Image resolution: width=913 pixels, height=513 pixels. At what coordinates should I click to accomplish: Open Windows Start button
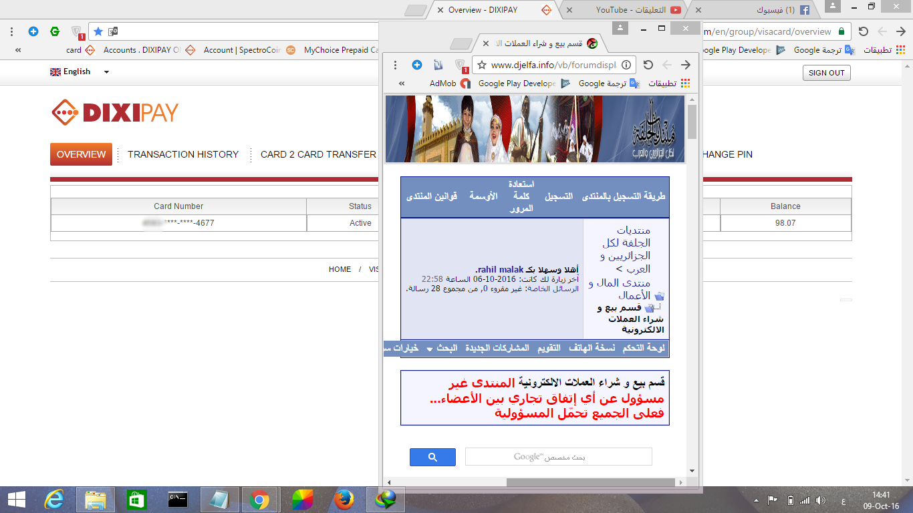17,499
